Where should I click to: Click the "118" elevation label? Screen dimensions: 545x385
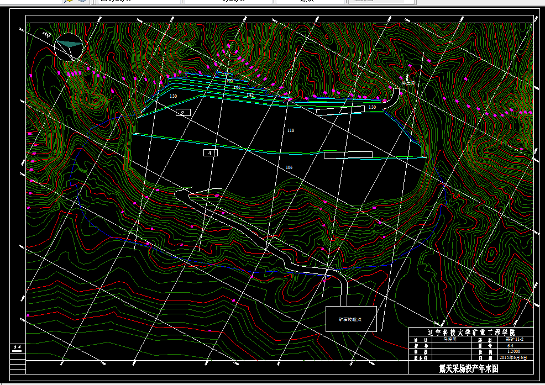click(291, 130)
